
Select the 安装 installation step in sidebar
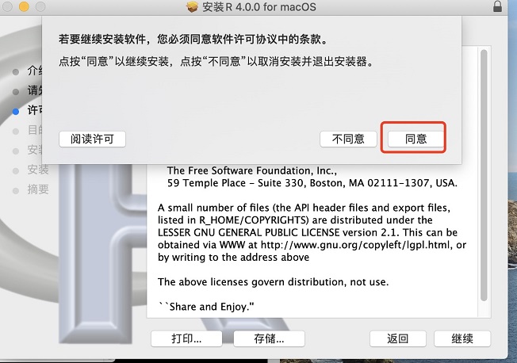[38, 170]
